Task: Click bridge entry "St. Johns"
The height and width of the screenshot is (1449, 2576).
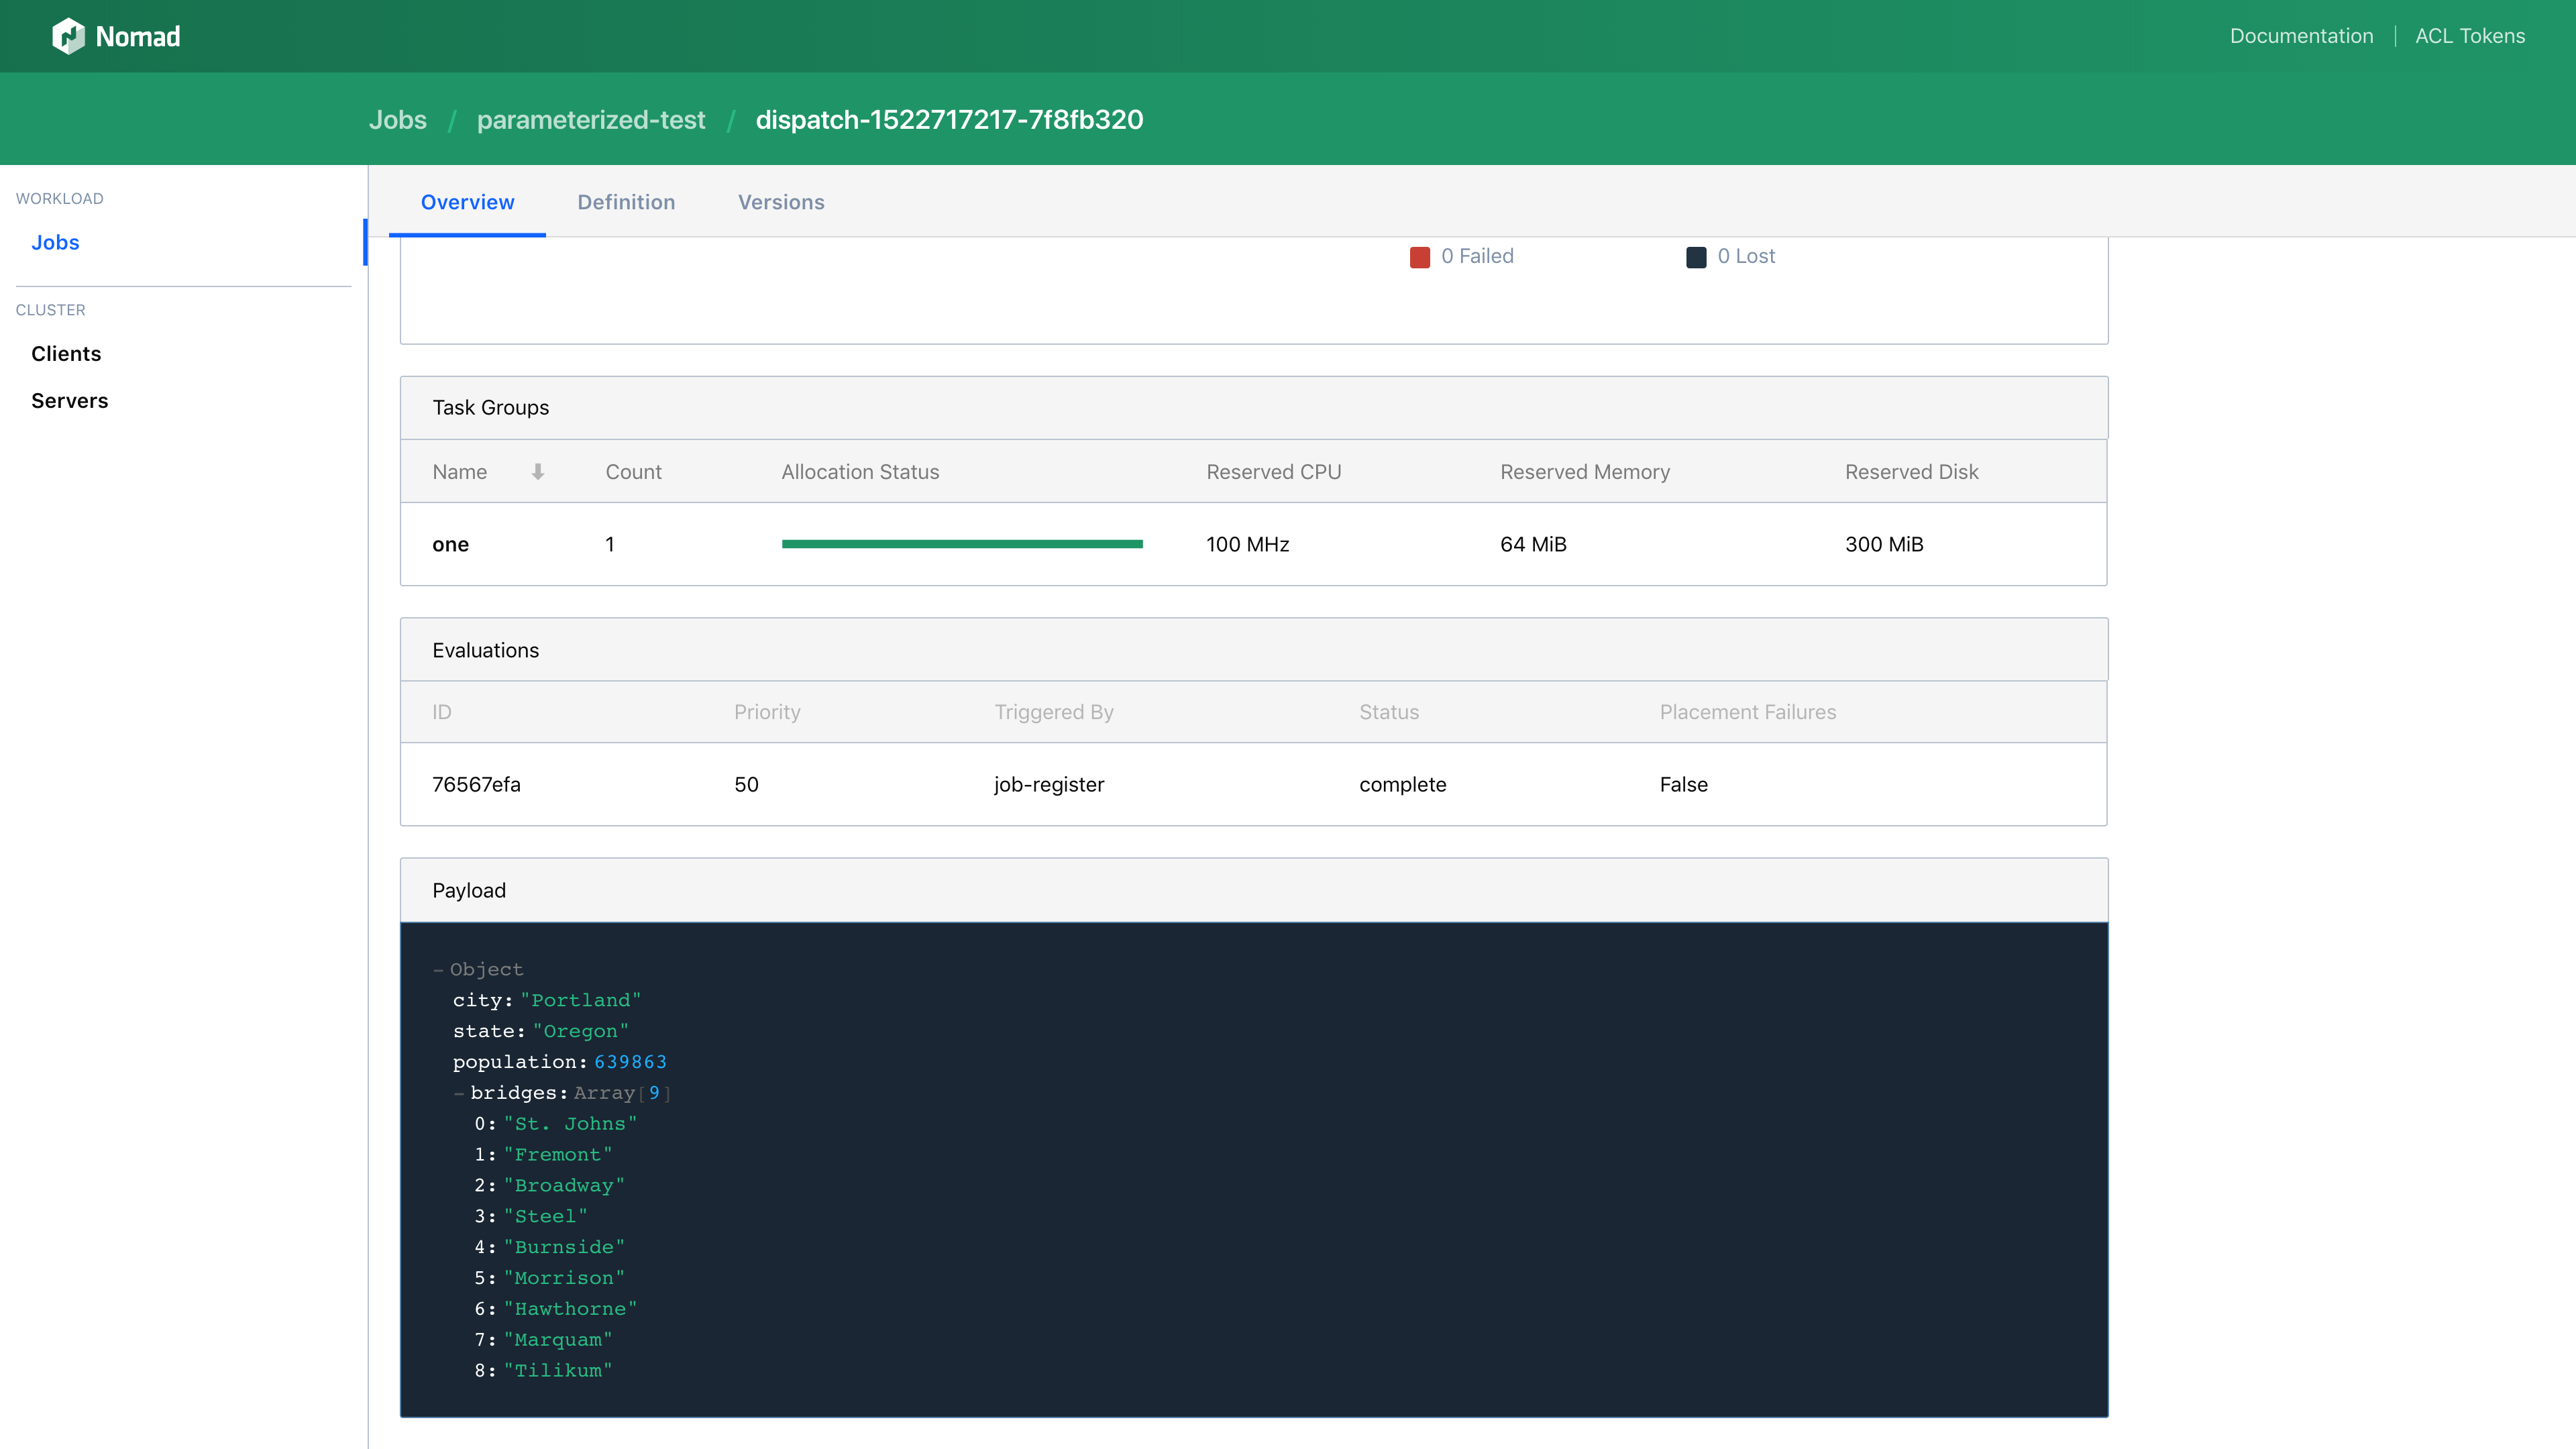Action: click(570, 1124)
